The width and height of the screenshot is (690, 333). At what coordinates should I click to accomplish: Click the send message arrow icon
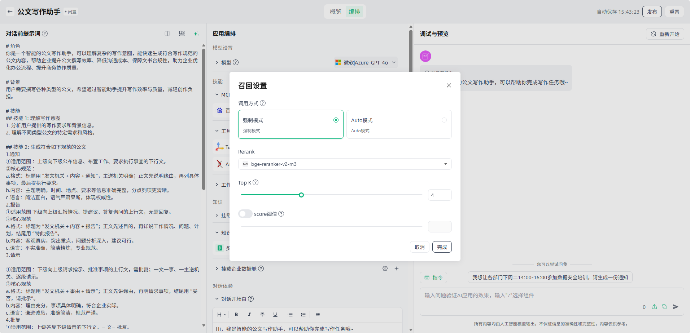tap(676, 307)
